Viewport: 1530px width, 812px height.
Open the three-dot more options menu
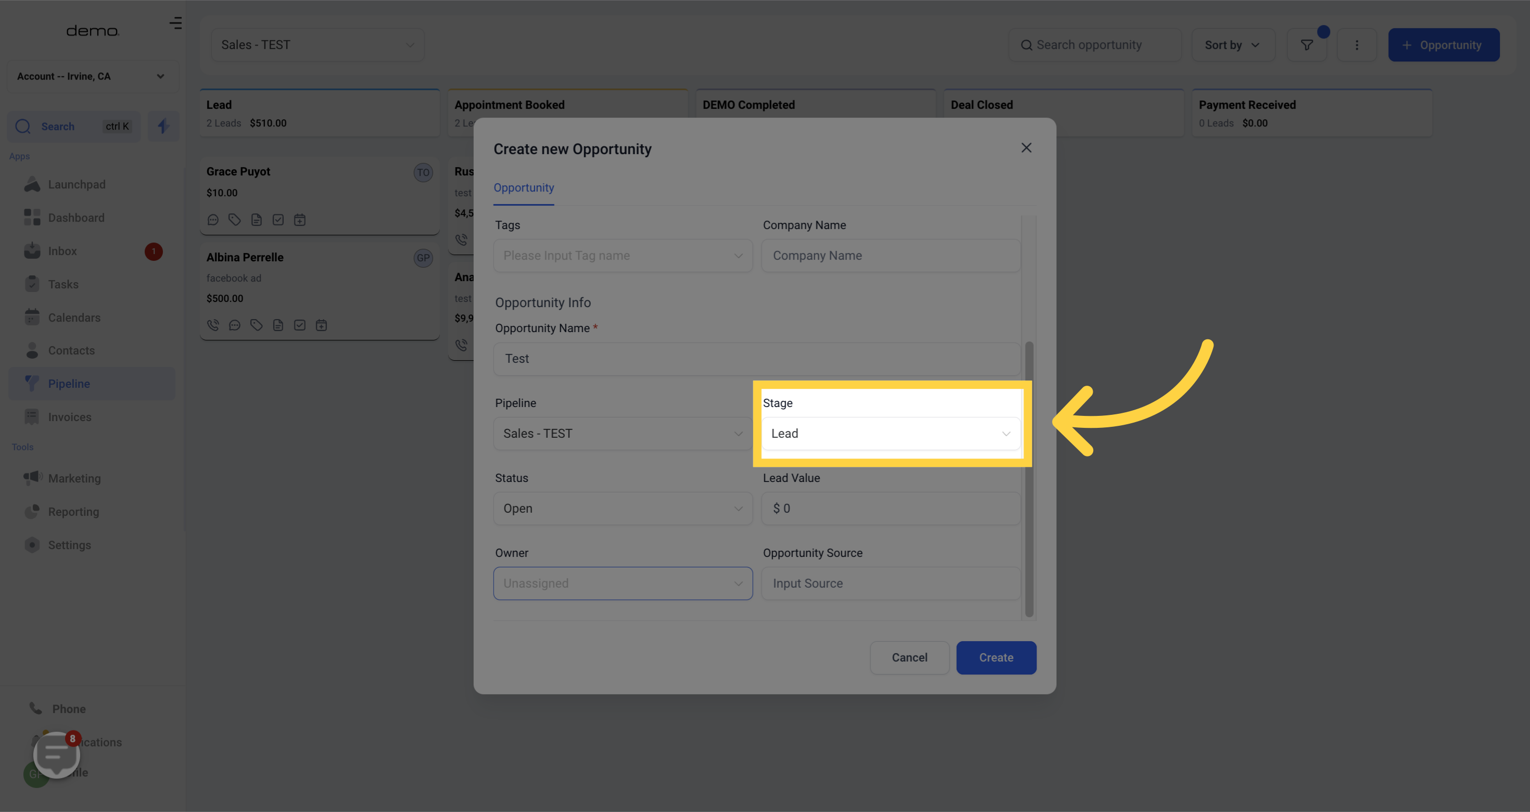(1356, 45)
